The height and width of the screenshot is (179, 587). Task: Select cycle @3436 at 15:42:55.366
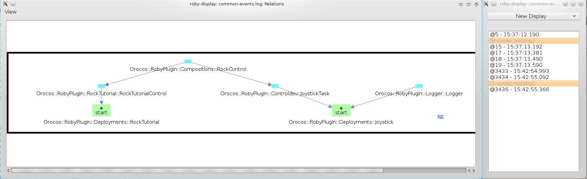click(519, 89)
